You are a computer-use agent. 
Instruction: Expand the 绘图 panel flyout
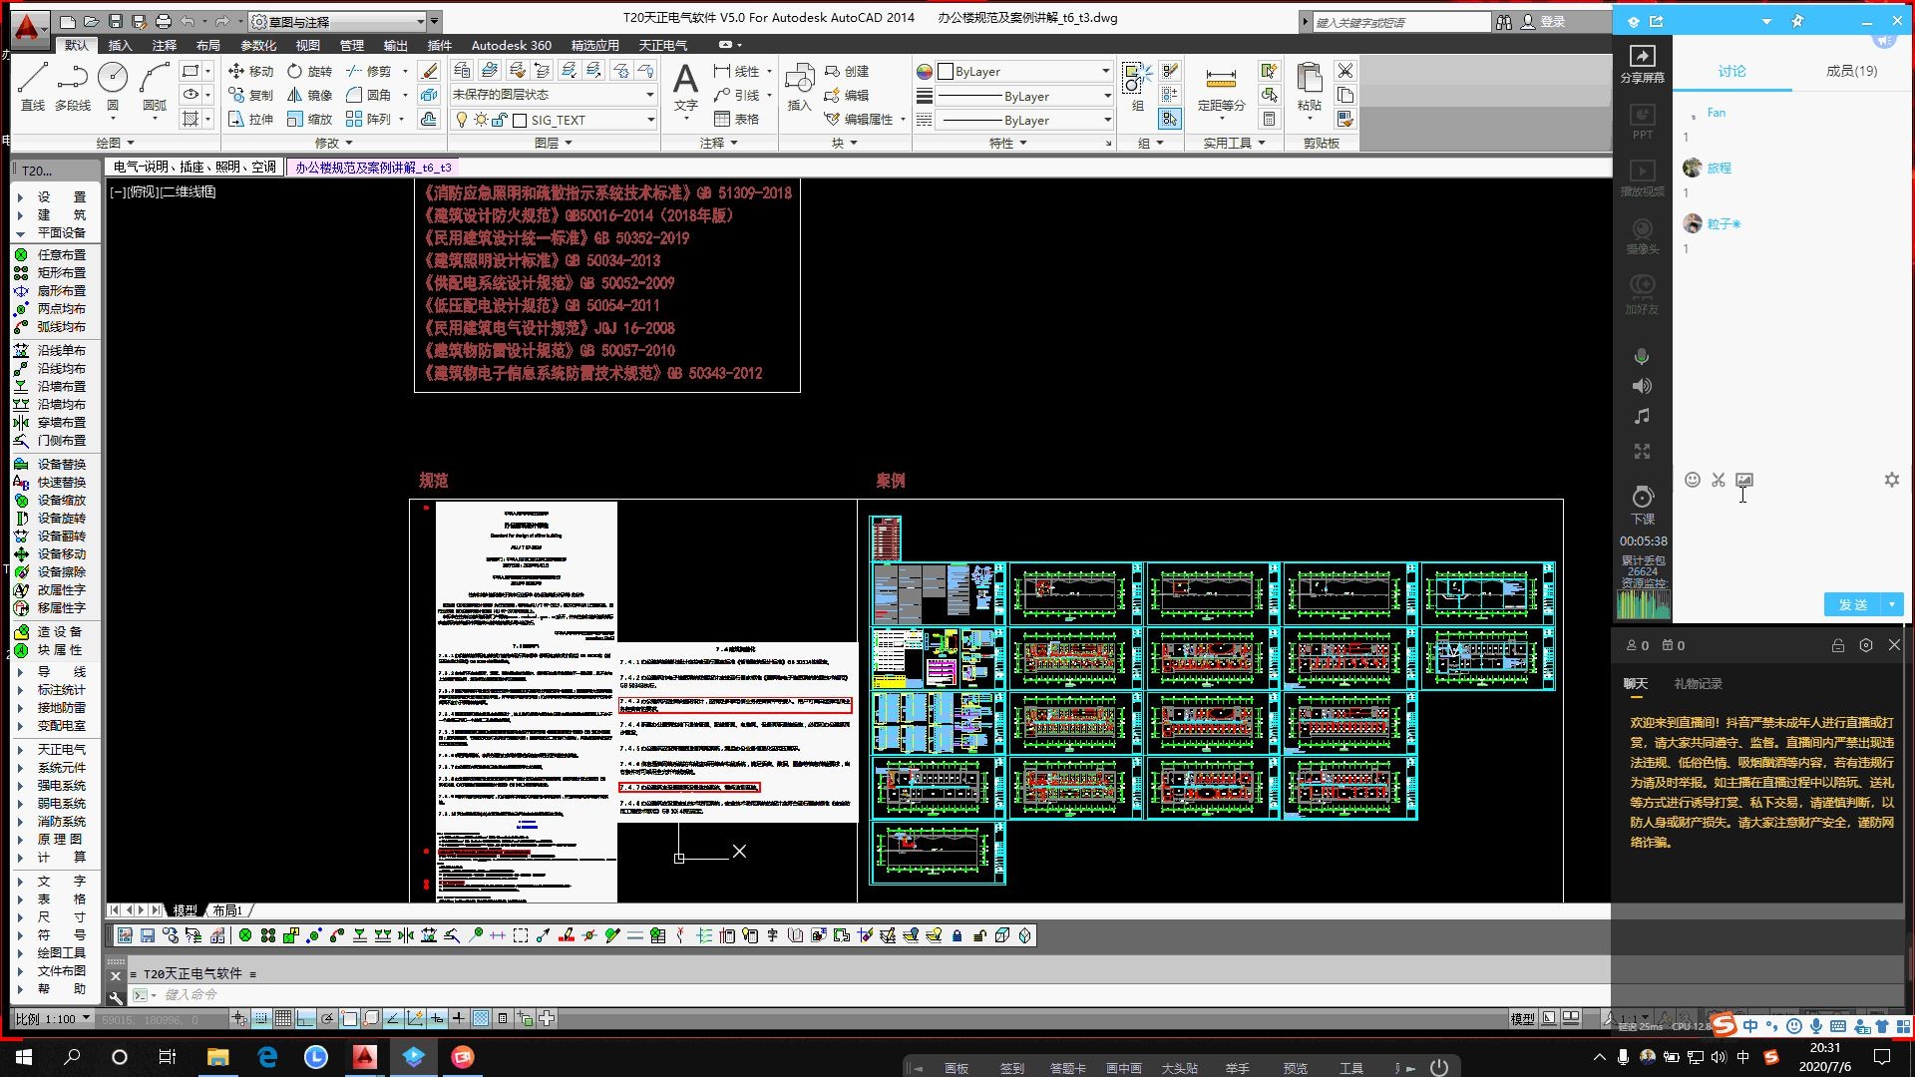click(115, 143)
